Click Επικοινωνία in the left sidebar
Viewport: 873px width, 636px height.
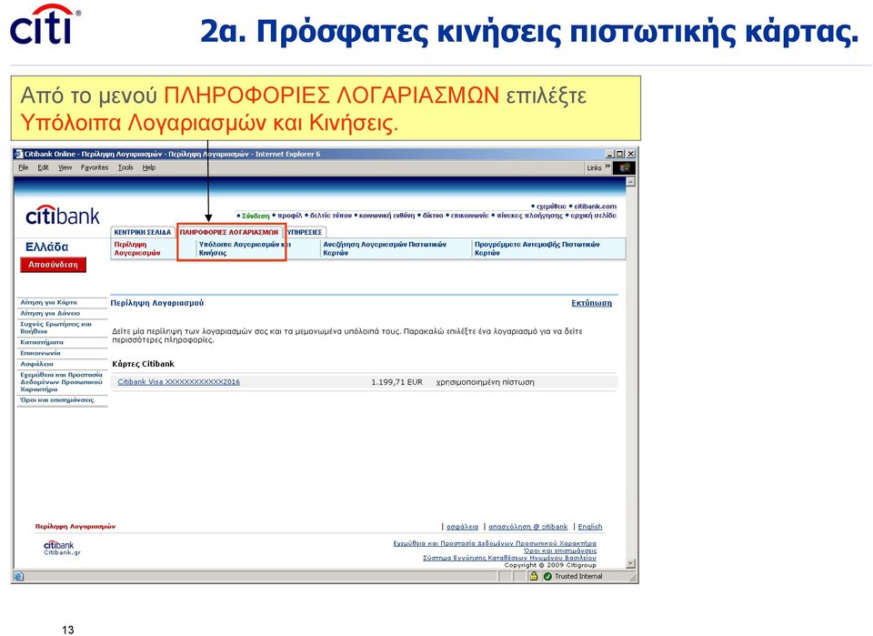[x=40, y=353]
